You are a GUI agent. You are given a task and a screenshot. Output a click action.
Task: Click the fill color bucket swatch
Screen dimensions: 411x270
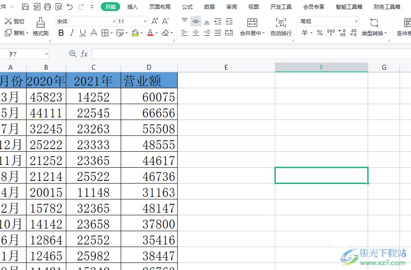pyautogui.click(x=135, y=33)
